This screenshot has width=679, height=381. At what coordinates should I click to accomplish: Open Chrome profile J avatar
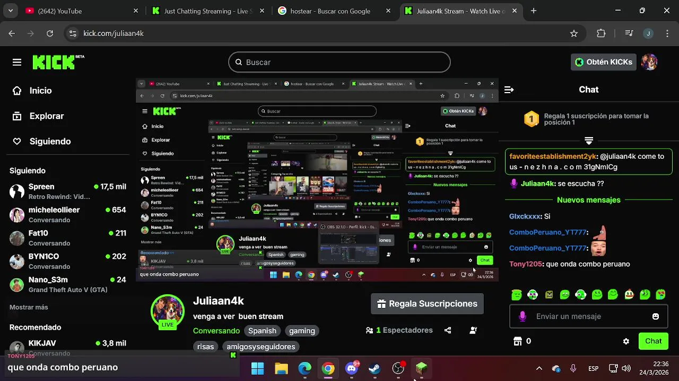coord(648,33)
